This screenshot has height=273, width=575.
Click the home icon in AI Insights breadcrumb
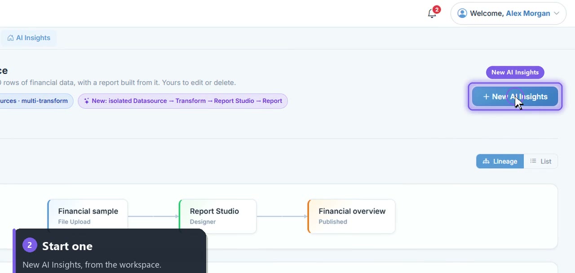tap(10, 38)
